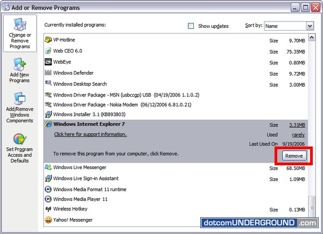
Task: Select 'Web CEO 6.0' program text
Action: click(68, 51)
